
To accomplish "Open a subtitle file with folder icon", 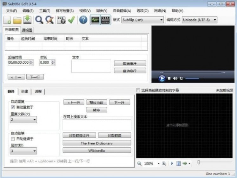I will coord(17,20).
